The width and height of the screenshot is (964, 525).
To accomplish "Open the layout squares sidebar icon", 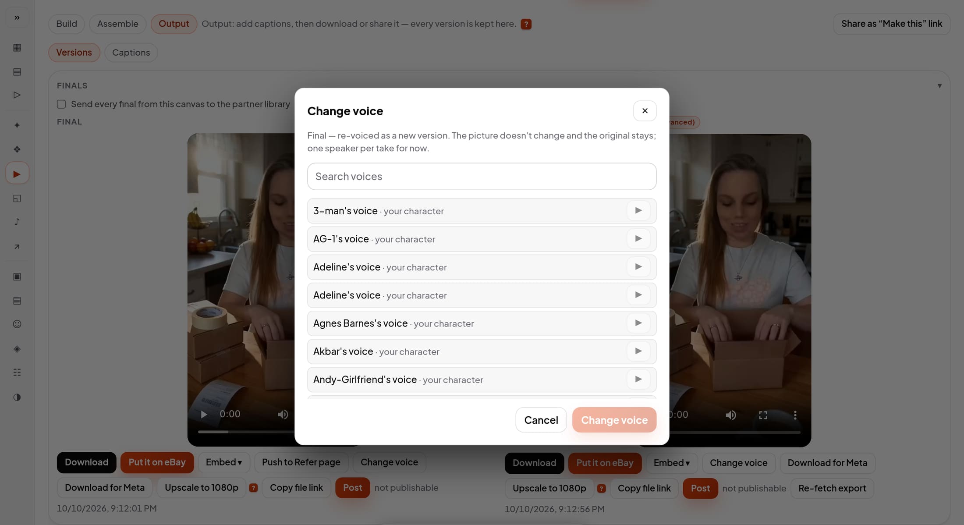I will point(17,199).
